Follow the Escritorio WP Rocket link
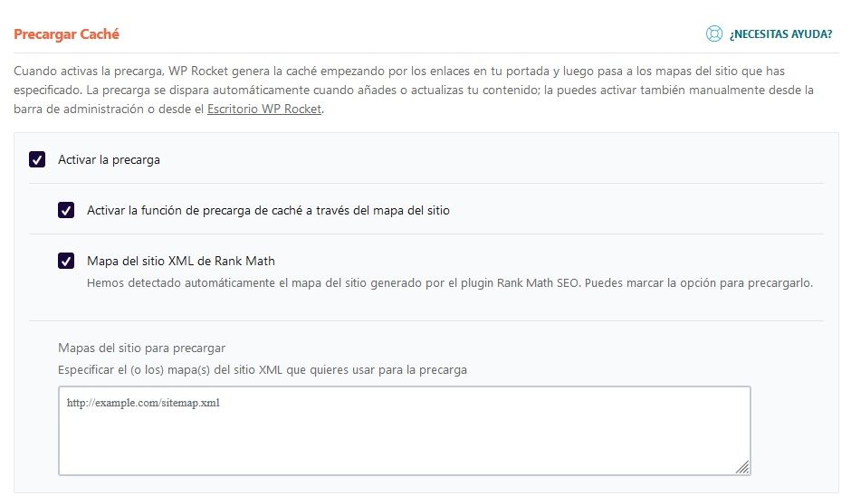The image size is (851, 496). [264, 110]
